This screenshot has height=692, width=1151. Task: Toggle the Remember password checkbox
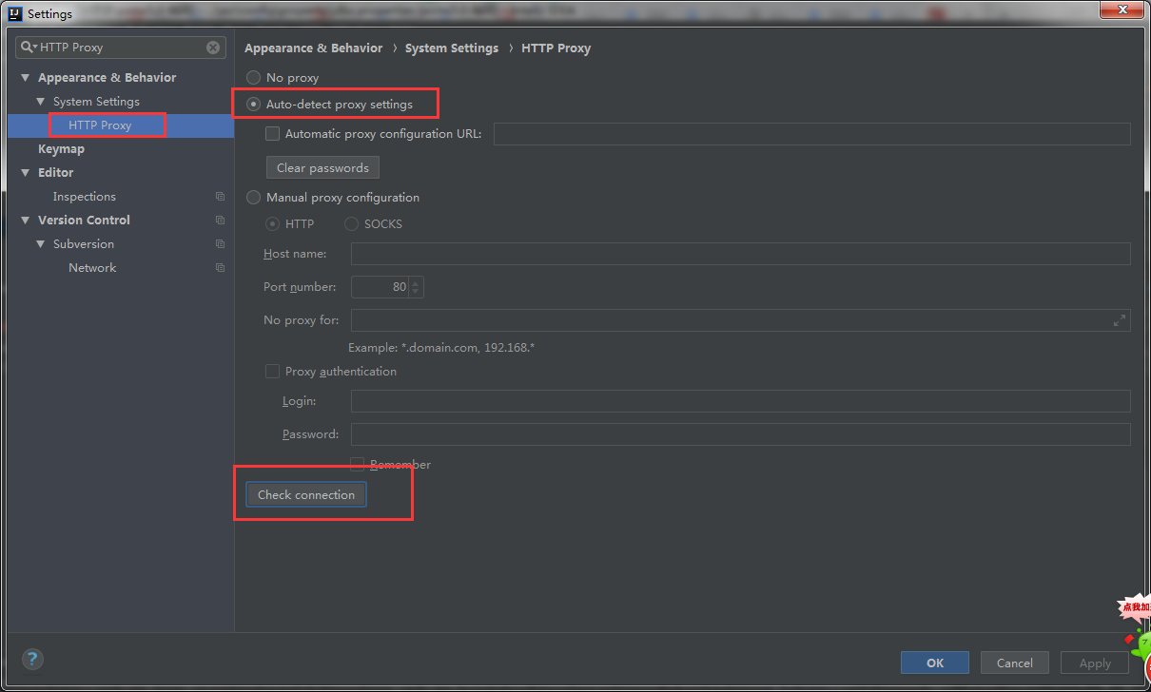357,465
